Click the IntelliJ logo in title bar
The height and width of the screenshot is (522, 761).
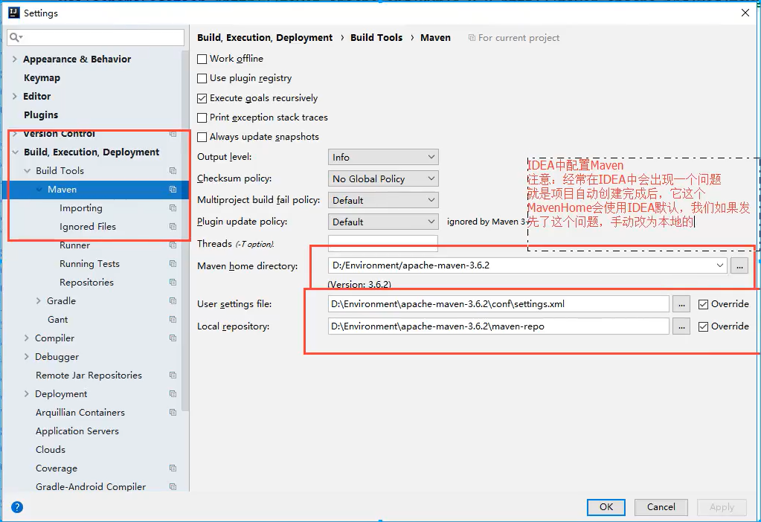coord(14,13)
